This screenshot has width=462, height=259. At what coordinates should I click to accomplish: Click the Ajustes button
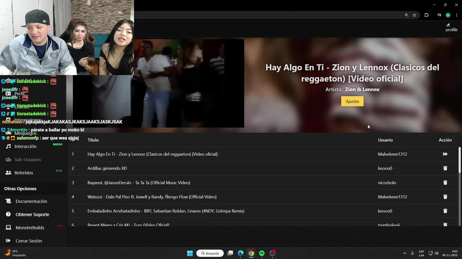pyautogui.click(x=352, y=101)
